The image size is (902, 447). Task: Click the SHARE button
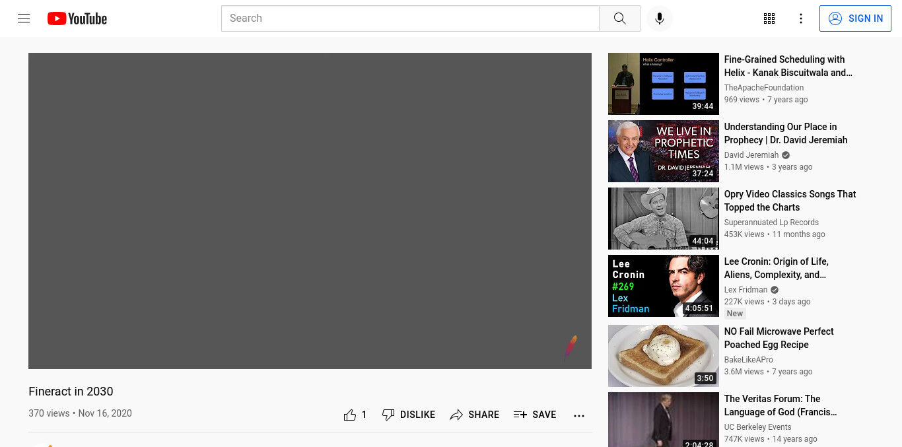[474, 415]
